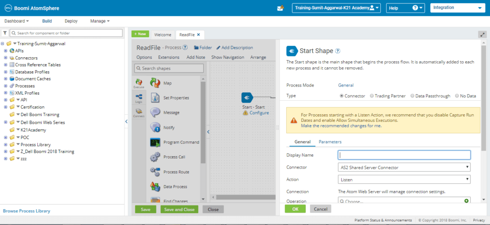This screenshot has height=225, width=490.
Task: Close the ReadFile tab
Action: point(199,35)
